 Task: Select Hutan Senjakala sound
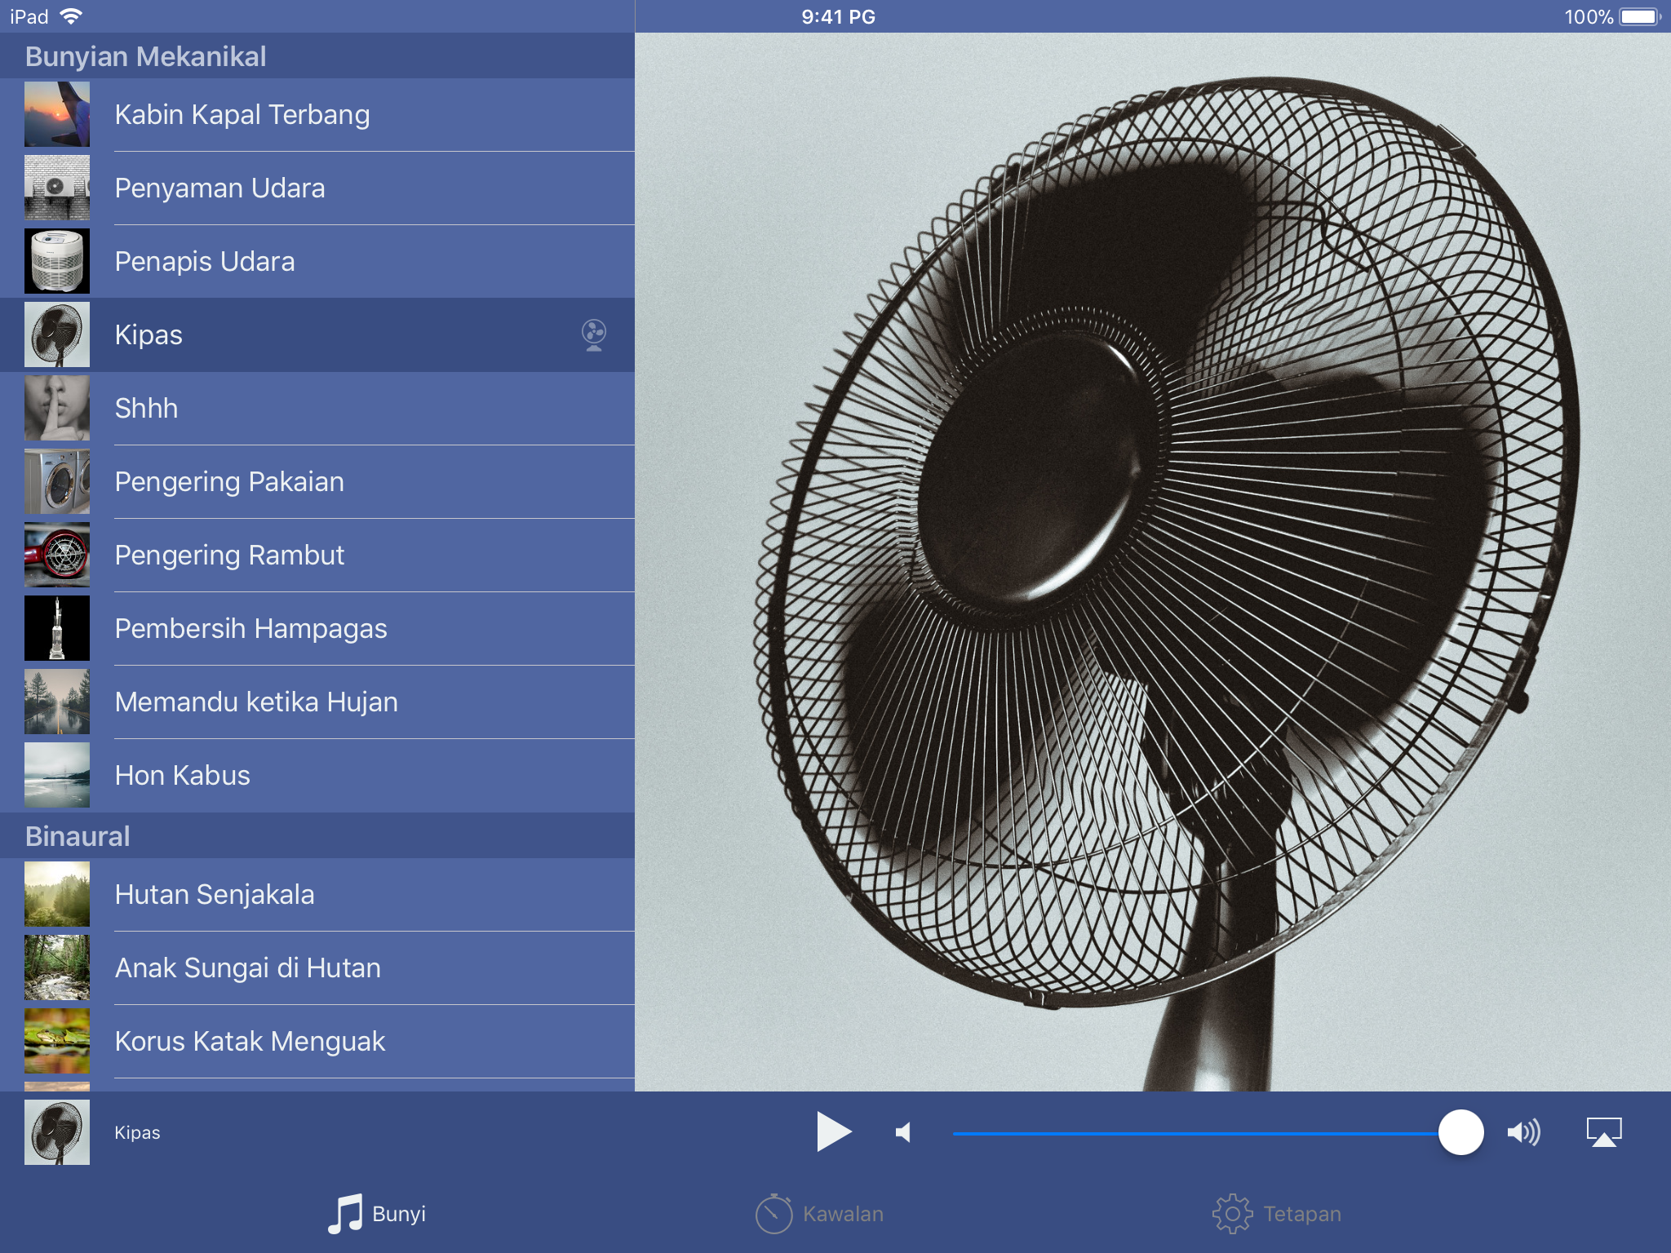pos(317,895)
